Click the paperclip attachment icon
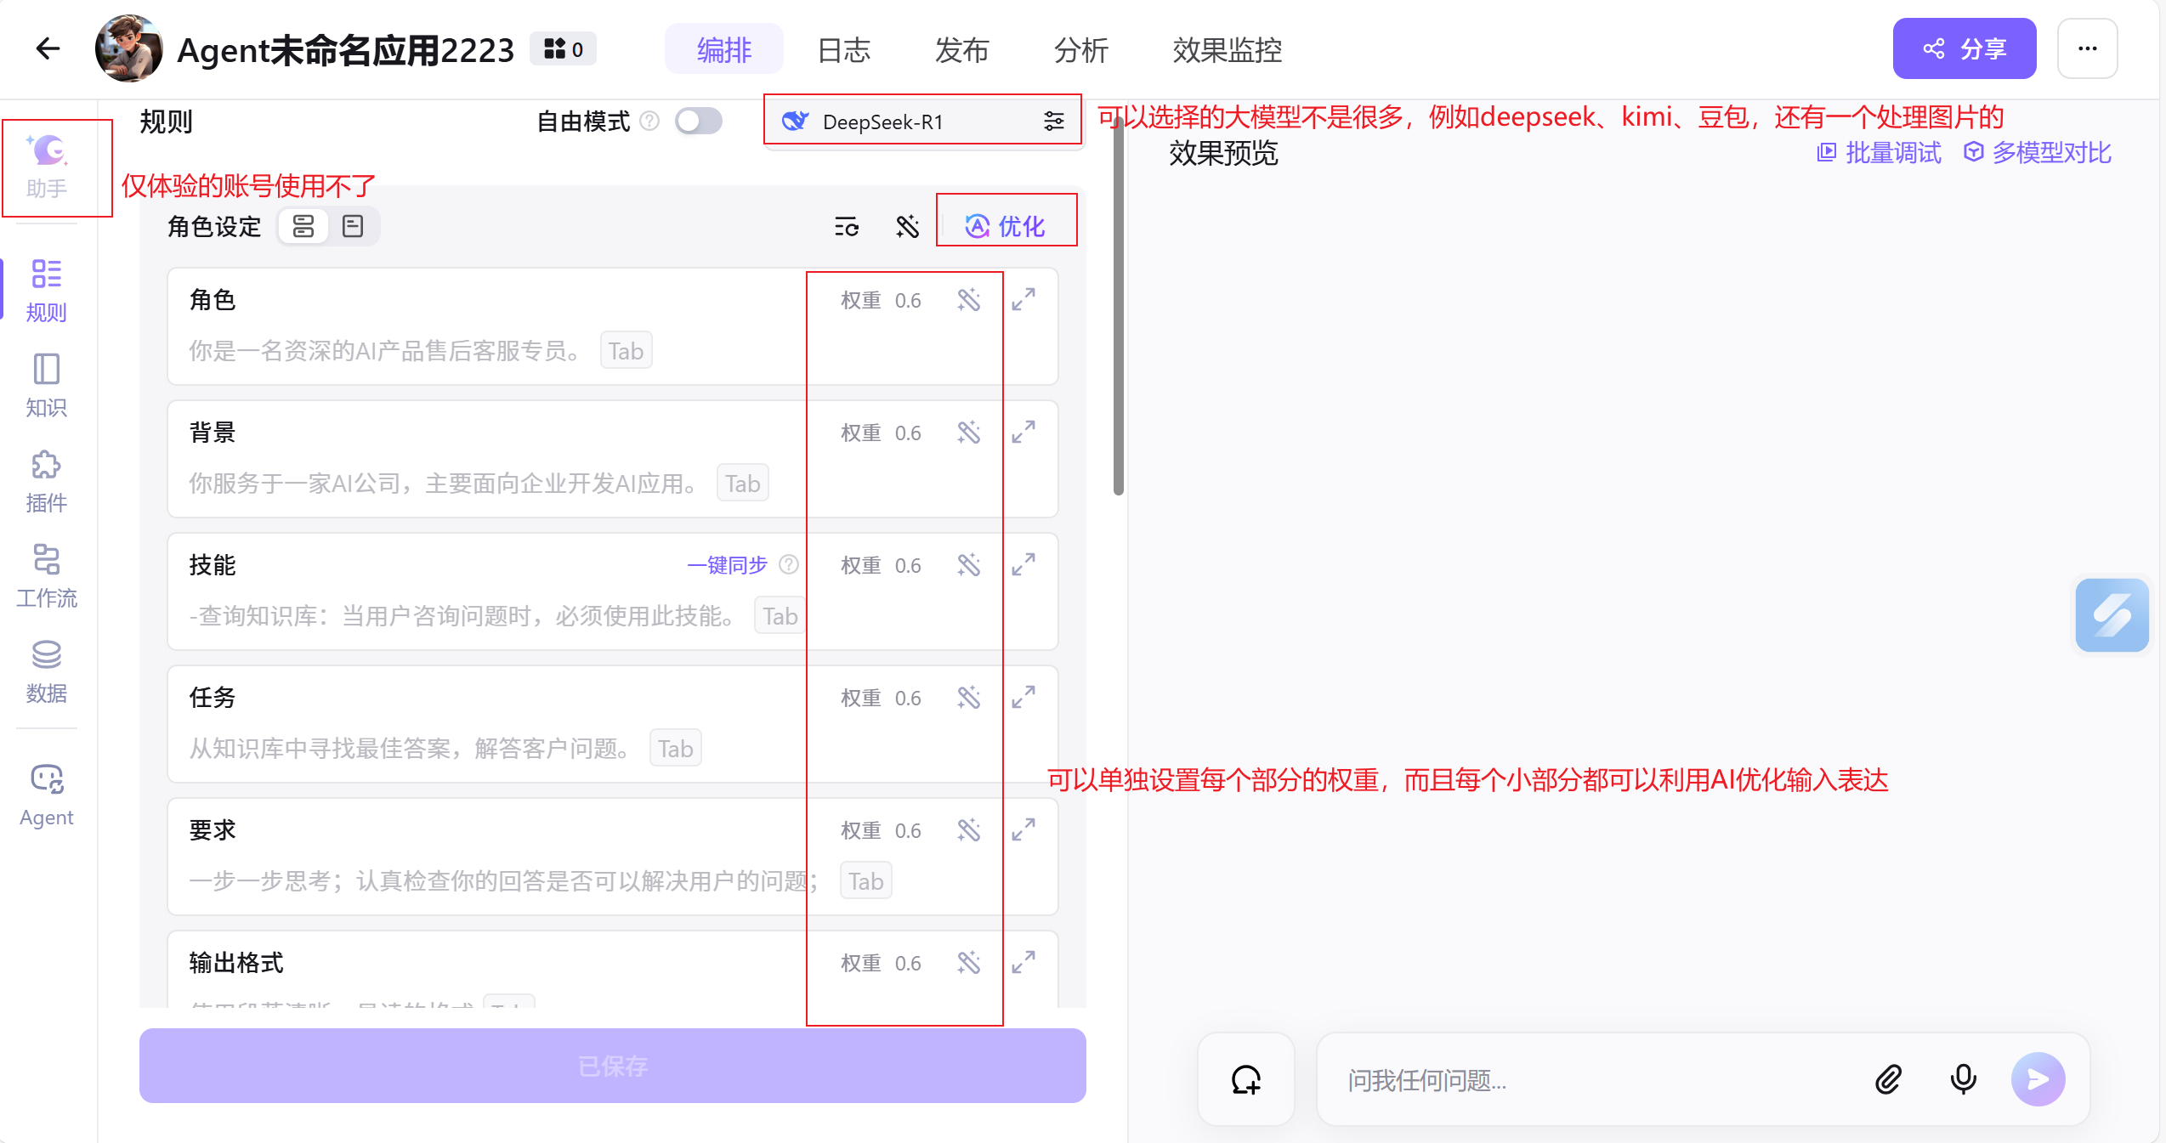This screenshot has width=2166, height=1143. 1888,1079
